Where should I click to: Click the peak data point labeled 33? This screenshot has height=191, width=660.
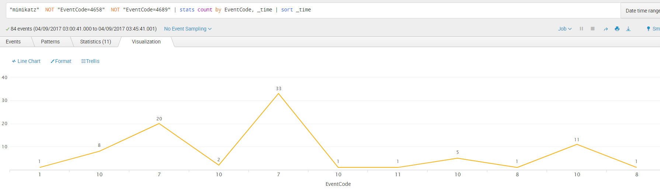pyautogui.click(x=278, y=93)
